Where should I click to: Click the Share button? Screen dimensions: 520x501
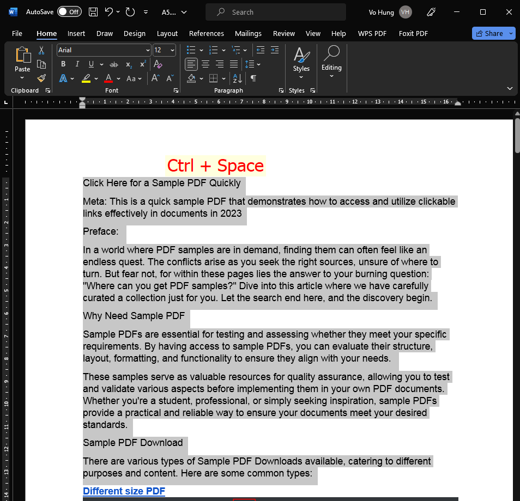[x=489, y=33]
